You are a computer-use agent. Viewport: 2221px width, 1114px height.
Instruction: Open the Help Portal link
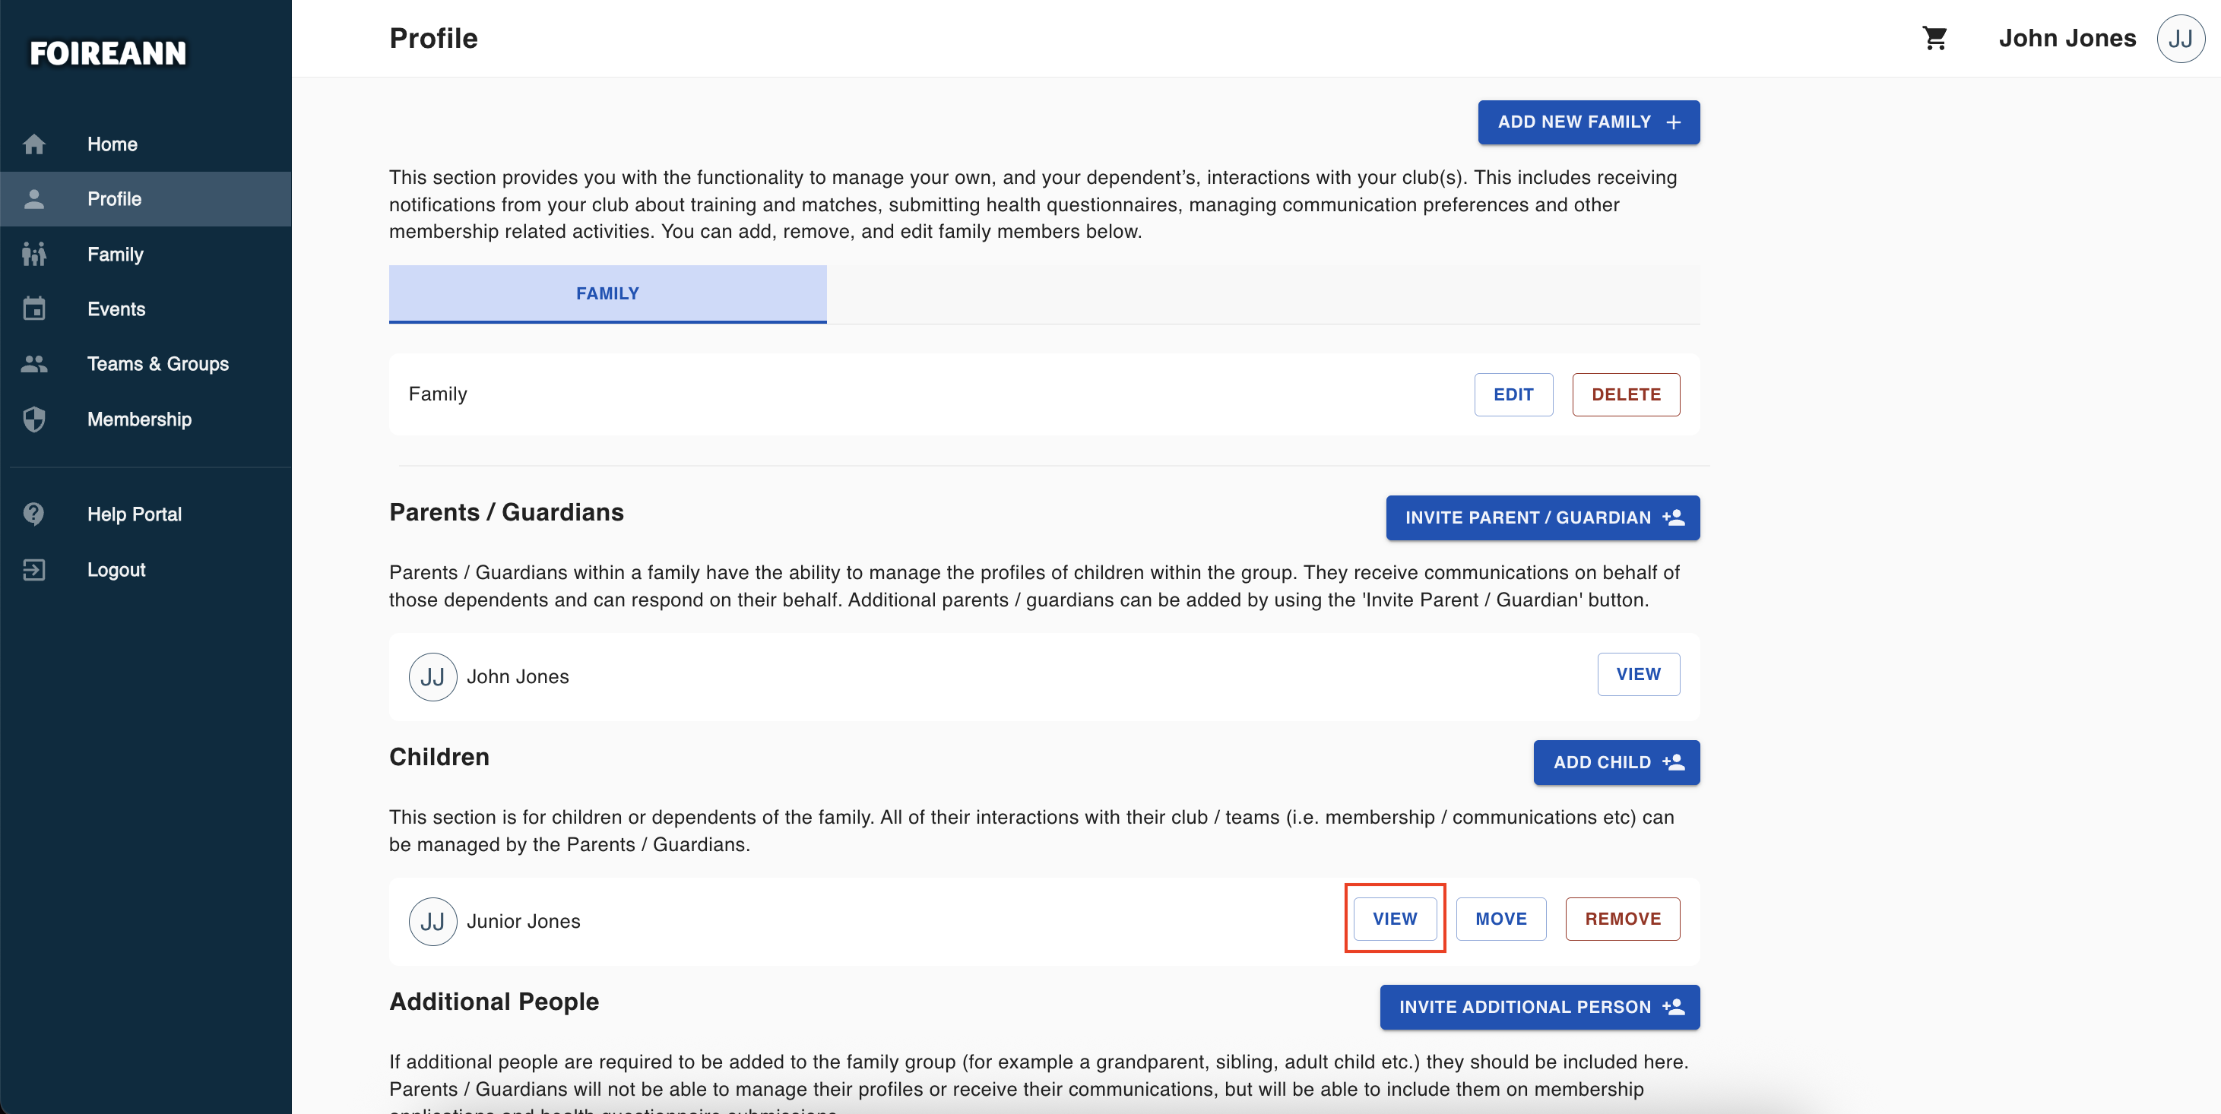[x=146, y=514]
